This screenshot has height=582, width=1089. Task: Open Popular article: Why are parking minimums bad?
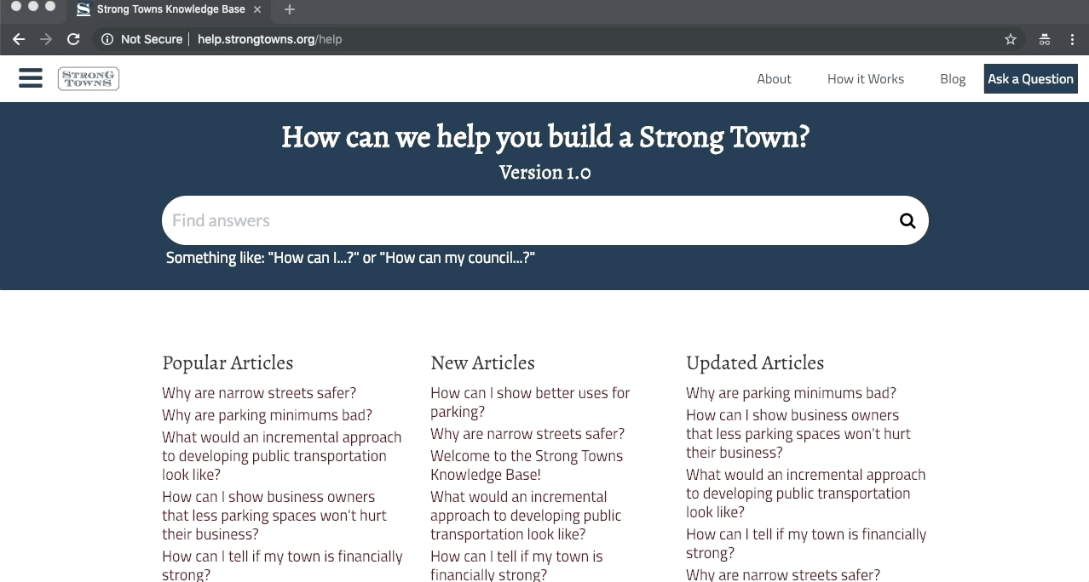click(267, 414)
